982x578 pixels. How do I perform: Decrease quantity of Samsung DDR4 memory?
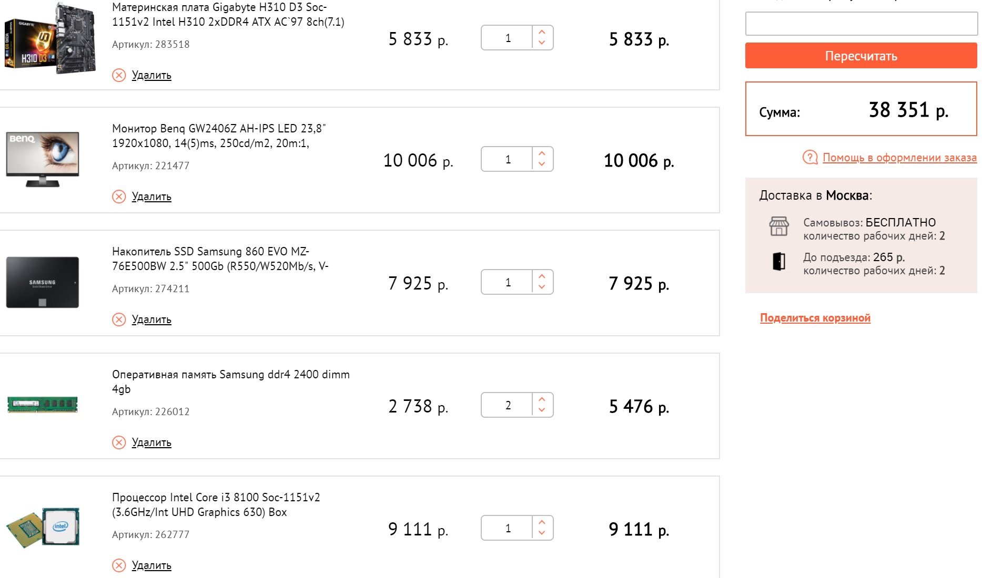[542, 411]
